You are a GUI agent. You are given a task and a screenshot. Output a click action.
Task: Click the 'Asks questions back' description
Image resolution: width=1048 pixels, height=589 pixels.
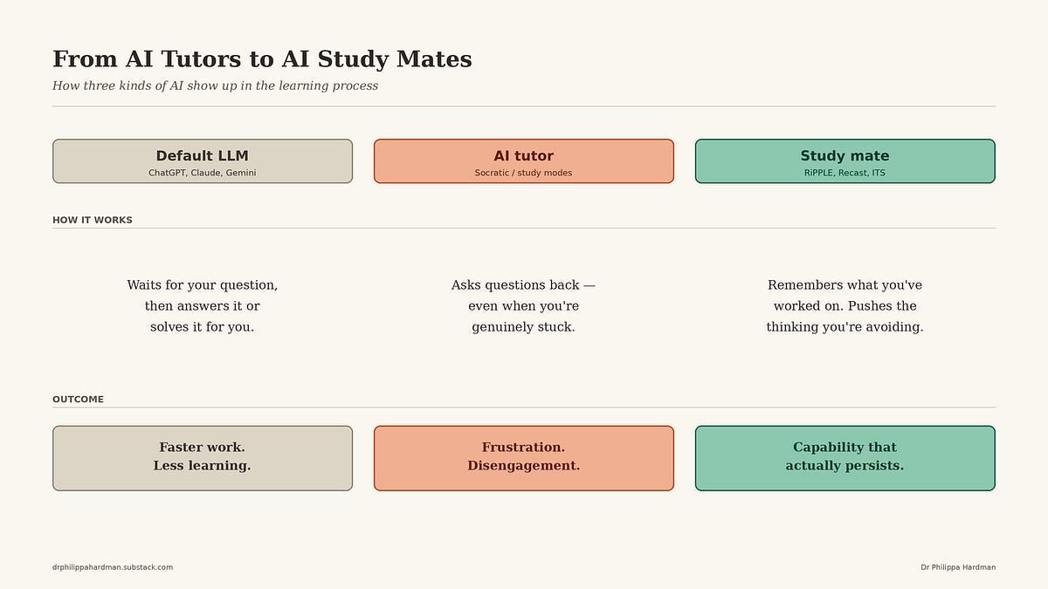click(x=524, y=306)
